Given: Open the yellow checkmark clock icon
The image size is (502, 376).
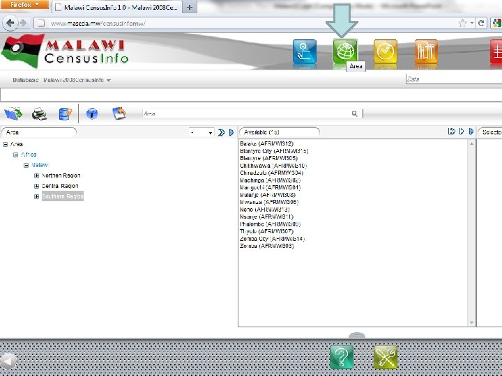Looking at the screenshot, I should [x=386, y=51].
